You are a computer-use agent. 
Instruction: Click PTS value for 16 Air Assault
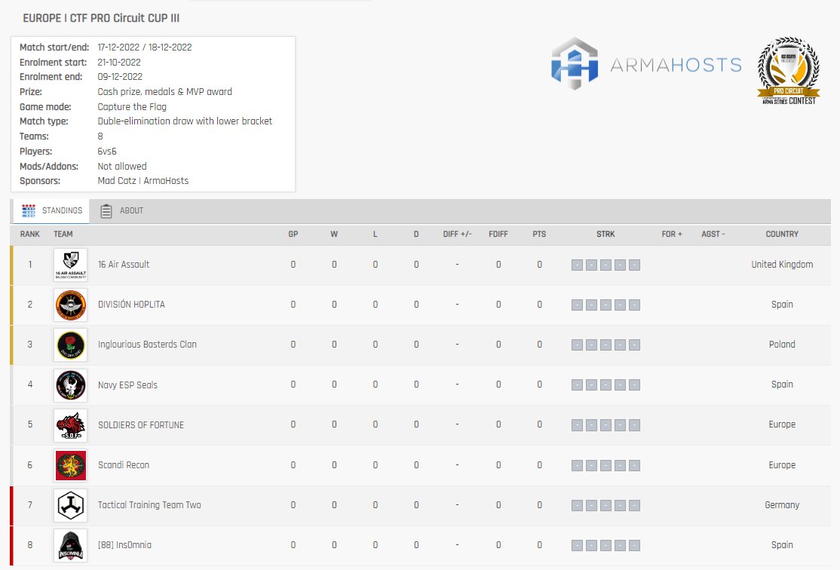tap(539, 265)
